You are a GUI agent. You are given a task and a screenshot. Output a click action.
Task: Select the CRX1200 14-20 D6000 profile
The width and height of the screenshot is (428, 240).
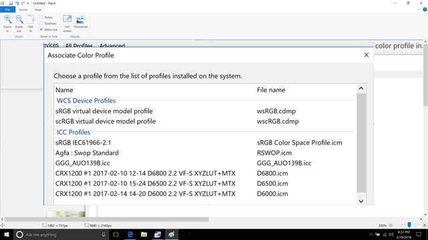tap(146, 194)
